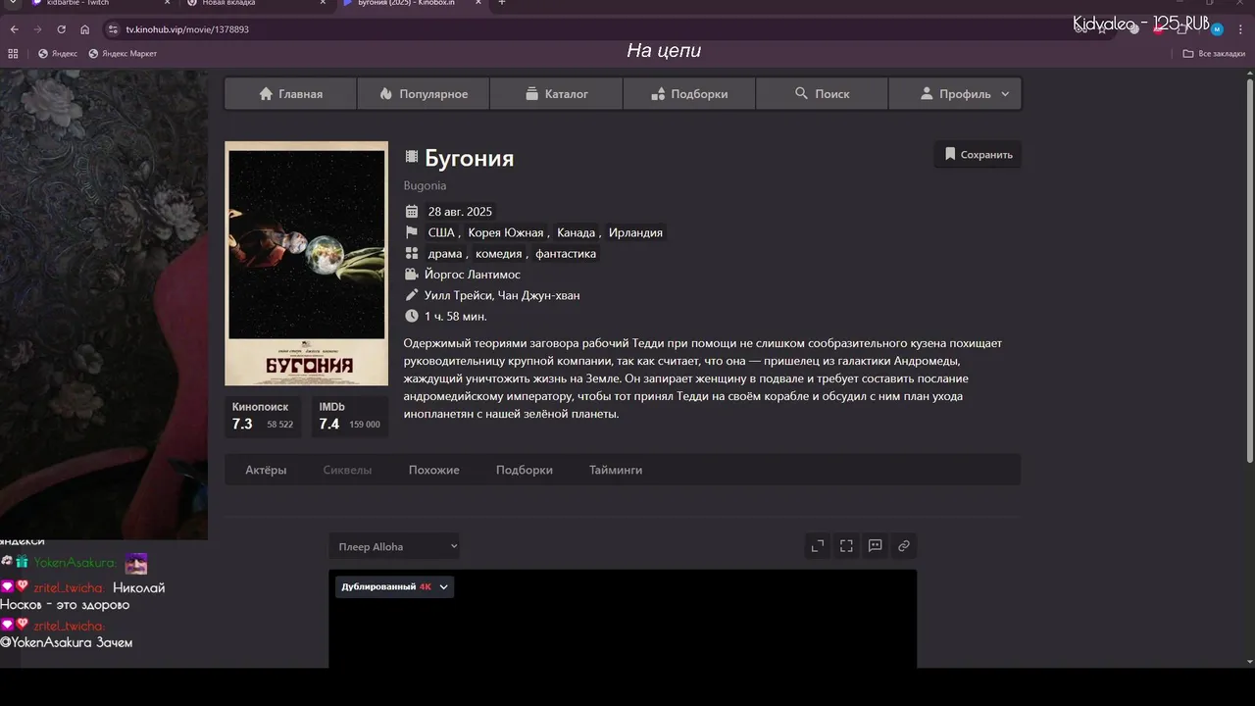
Task: Click the calendar icon by release date
Action: click(x=412, y=212)
